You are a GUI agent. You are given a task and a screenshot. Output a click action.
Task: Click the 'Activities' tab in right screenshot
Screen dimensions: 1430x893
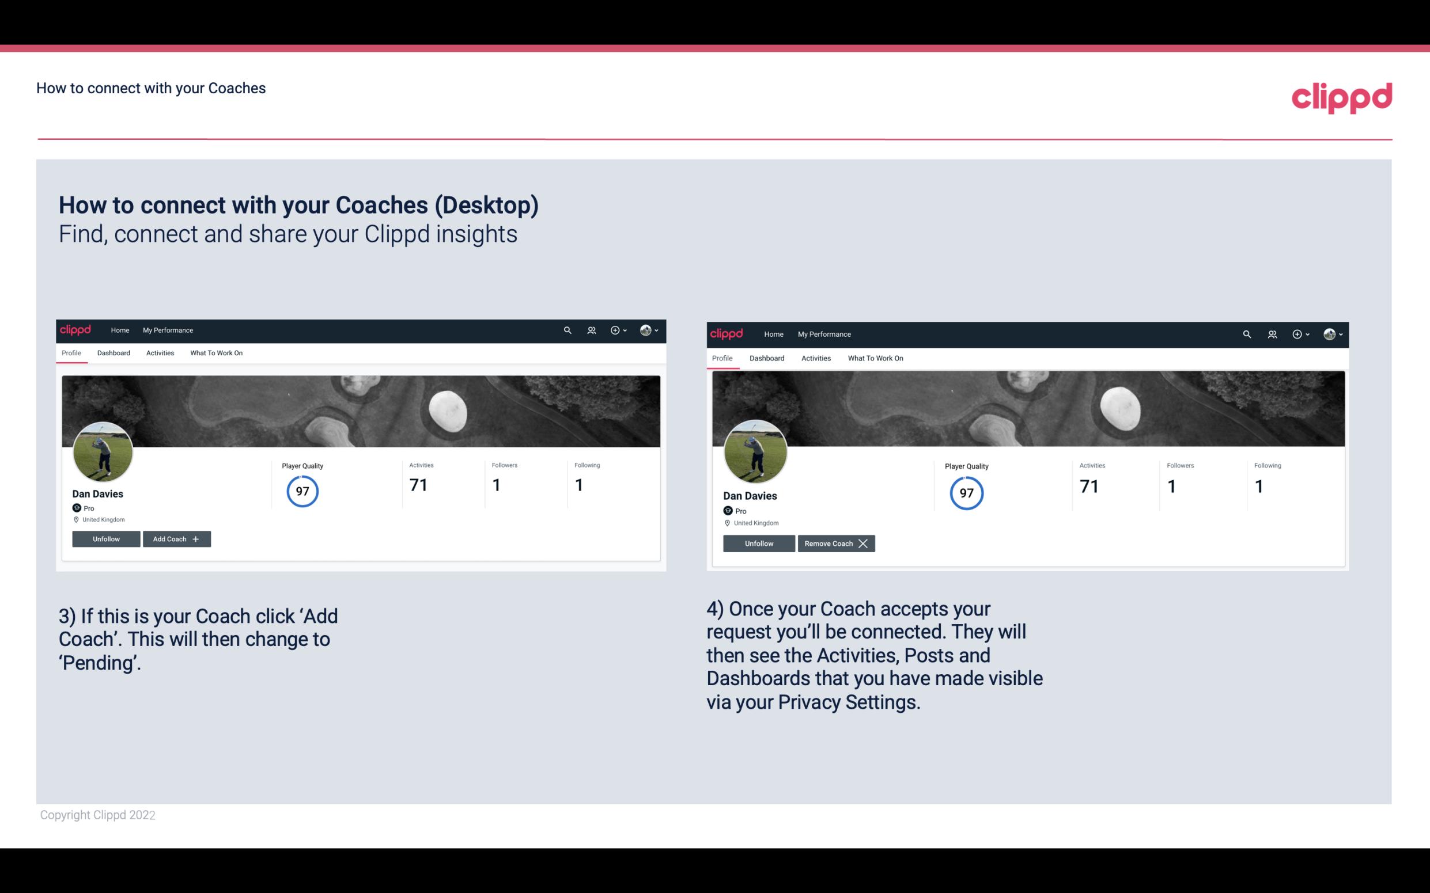(815, 357)
